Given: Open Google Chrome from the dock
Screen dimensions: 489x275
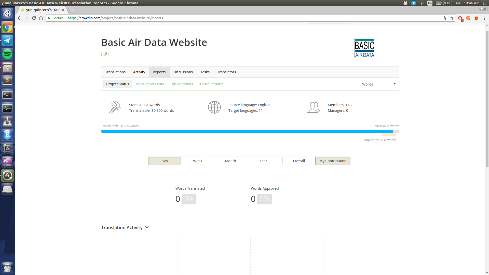Looking at the screenshot, I should pos(7,27).
